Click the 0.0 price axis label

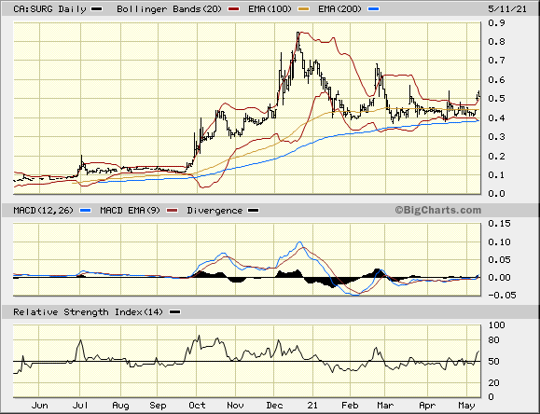[496, 194]
